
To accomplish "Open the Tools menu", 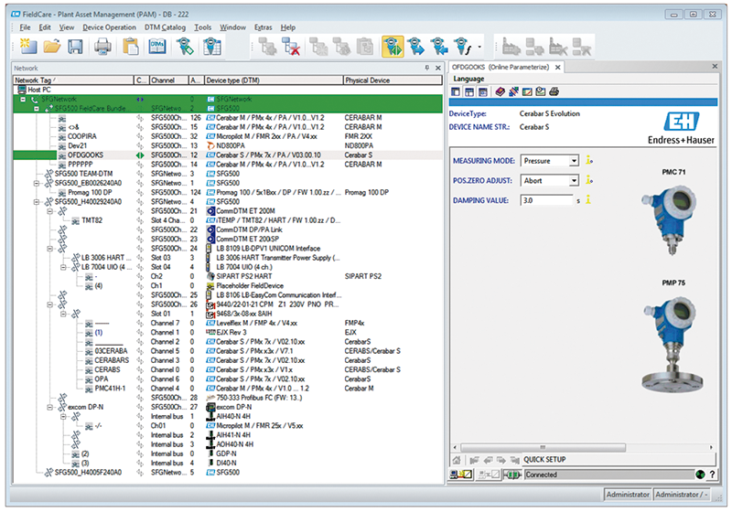I will coord(202,27).
